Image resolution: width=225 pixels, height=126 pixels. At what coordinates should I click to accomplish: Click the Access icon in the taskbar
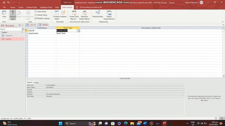(165, 124)
